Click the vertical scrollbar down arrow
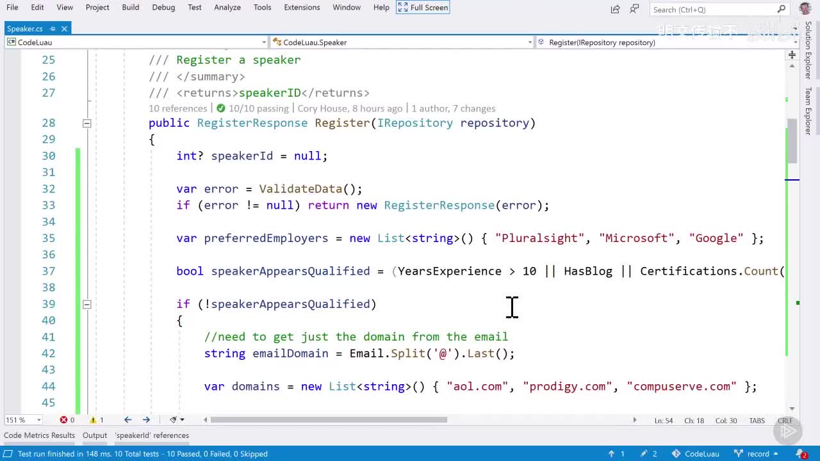Screen dimensions: 820x461 tap(792, 408)
